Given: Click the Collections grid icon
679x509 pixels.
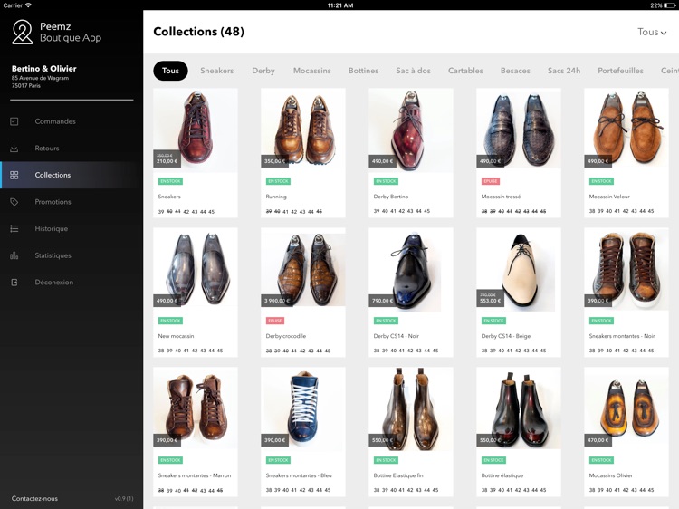Looking at the screenshot, I should 14,175.
